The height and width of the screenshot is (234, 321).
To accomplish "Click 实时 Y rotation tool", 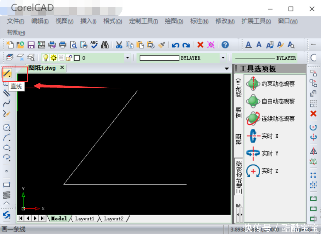I will [x=262, y=153].
